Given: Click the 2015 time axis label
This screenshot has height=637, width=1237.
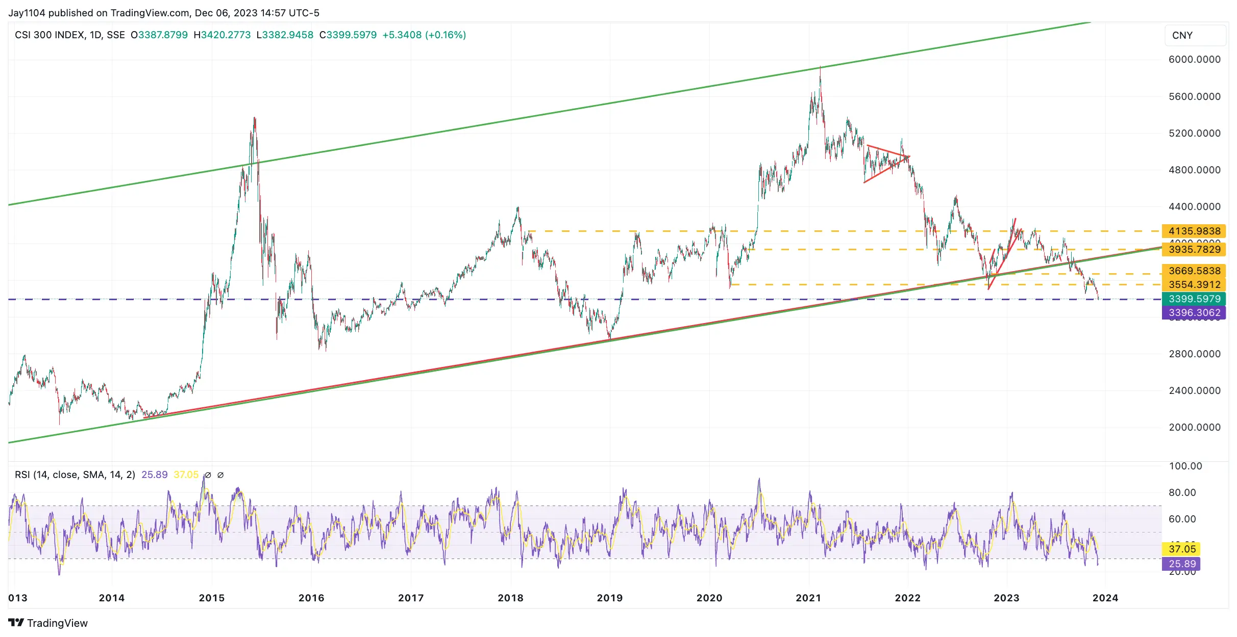Looking at the screenshot, I should (212, 598).
